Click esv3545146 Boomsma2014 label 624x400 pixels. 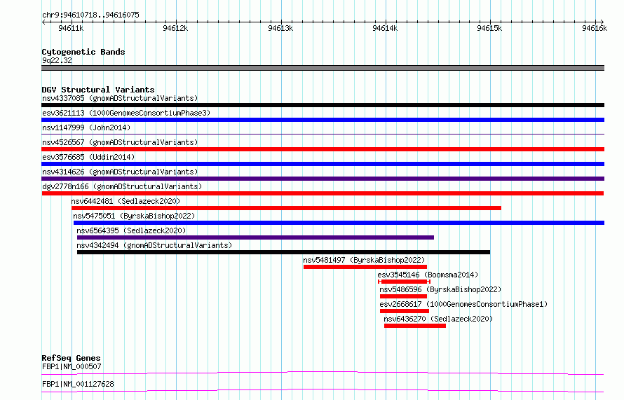pyautogui.click(x=428, y=275)
